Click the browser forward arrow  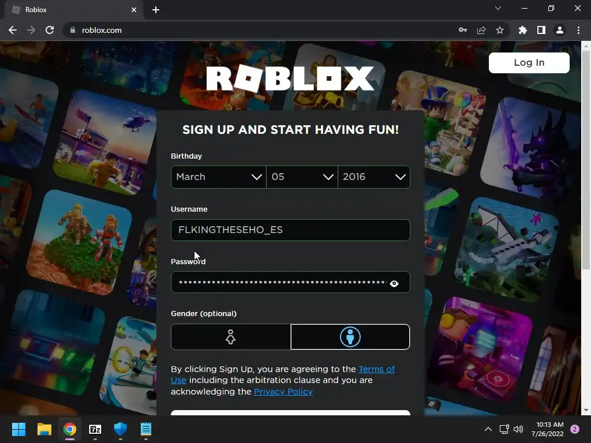pos(31,30)
